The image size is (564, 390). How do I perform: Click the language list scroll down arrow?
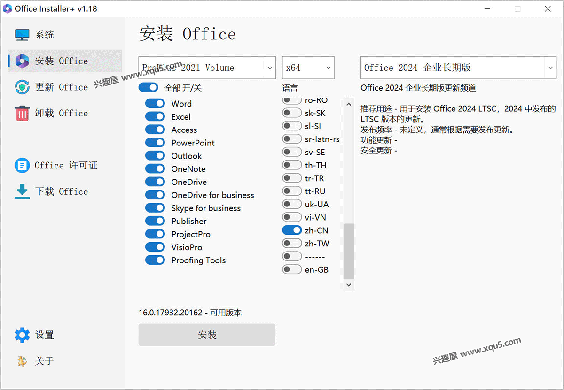(x=348, y=284)
